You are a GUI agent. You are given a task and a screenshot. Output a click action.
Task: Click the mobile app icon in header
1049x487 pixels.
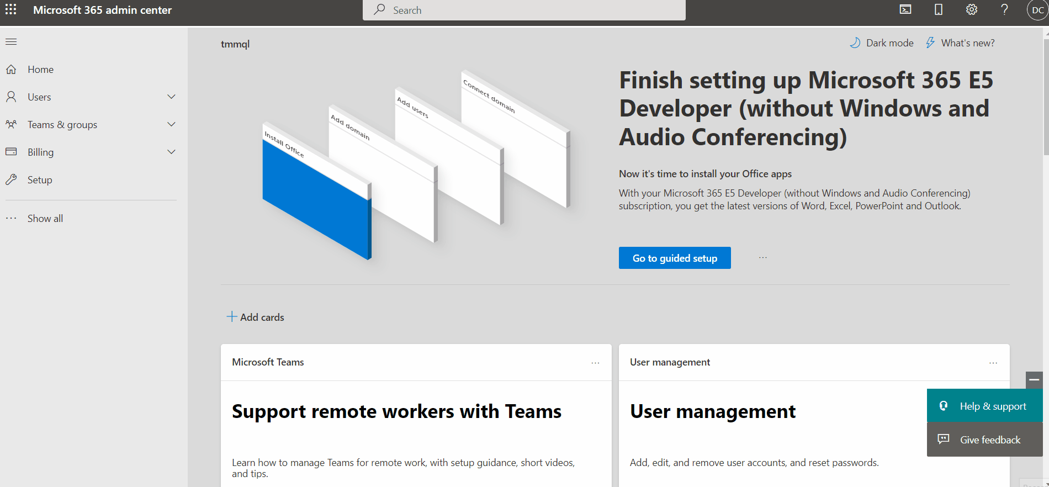pos(938,10)
